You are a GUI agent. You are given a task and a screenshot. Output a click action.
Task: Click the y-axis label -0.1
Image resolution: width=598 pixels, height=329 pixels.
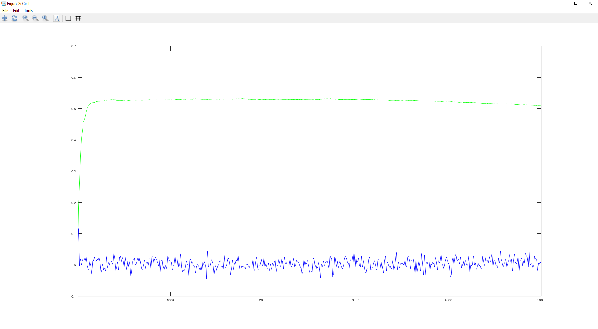[x=73, y=297]
